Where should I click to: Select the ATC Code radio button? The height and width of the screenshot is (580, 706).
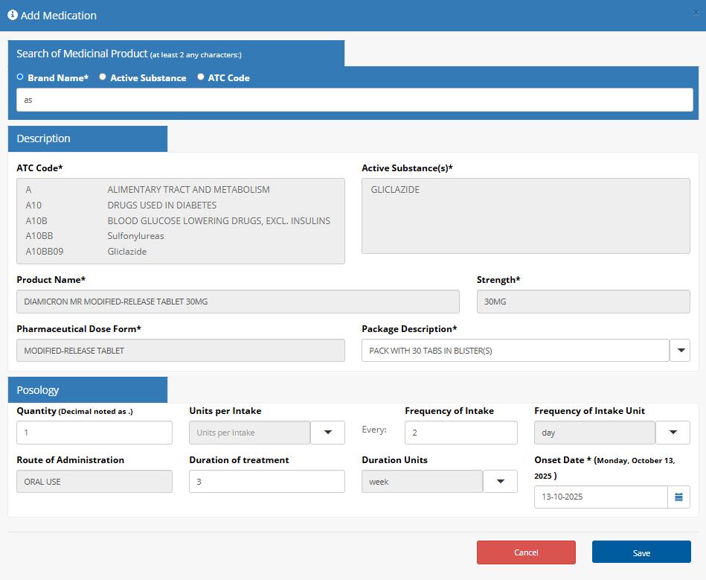(x=201, y=77)
